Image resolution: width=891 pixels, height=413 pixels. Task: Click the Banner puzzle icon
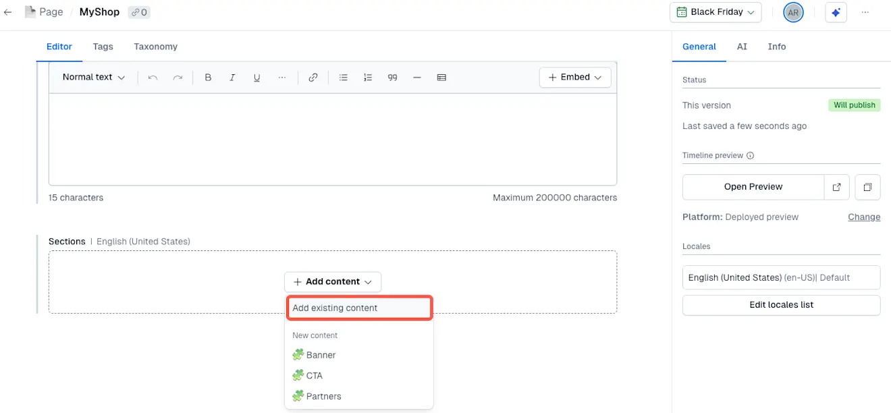click(298, 355)
